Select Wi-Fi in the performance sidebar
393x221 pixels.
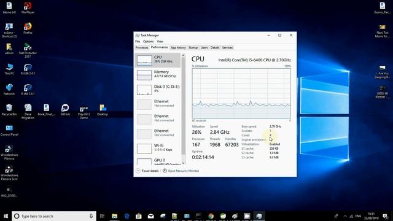coord(158,149)
